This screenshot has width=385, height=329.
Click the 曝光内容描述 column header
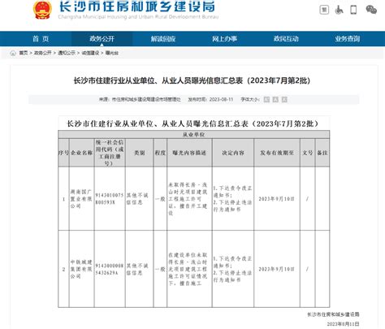pyautogui.click(x=189, y=153)
